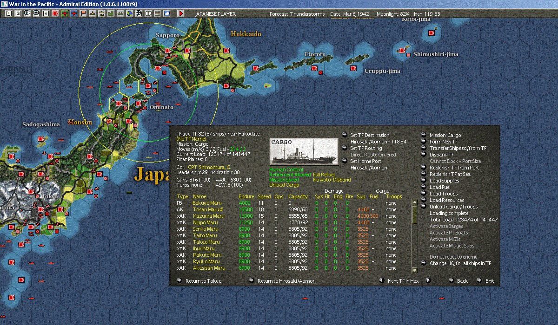Image resolution: width=558 pixels, height=325 pixels.
Task: Click red aircraft on green background icon
Action: (64, 13)
